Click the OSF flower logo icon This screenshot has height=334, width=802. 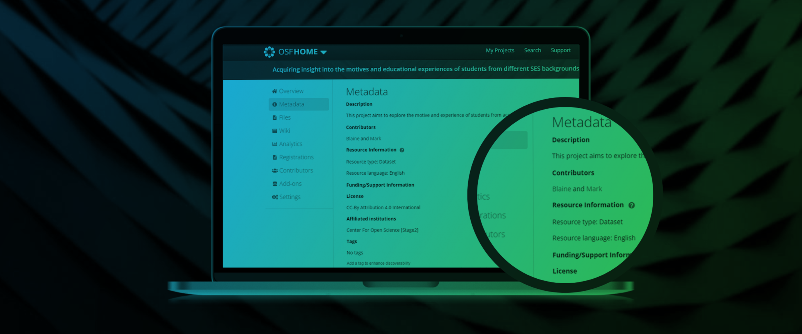click(x=269, y=52)
